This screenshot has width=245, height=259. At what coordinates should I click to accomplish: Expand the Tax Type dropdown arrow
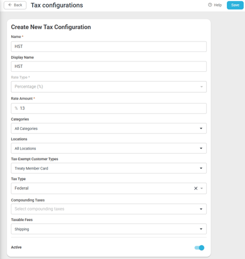(x=202, y=188)
